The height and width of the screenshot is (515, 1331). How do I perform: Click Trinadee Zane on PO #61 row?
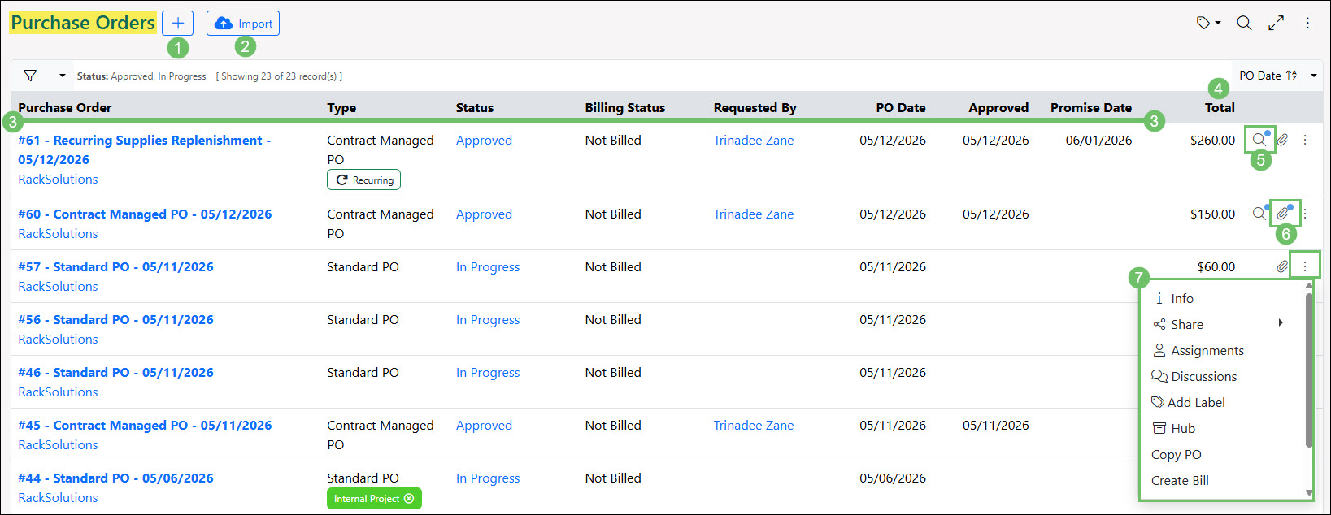pyautogui.click(x=754, y=140)
